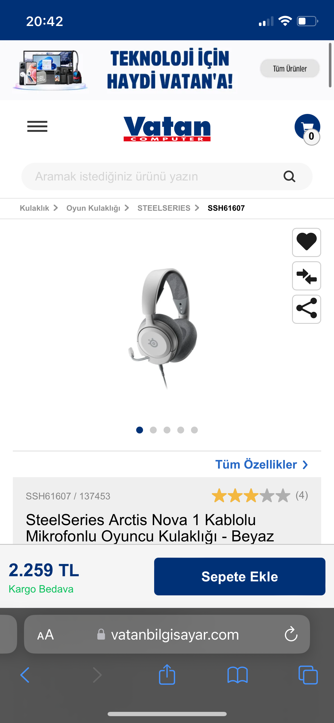Image resolution: width=334 pixels, height=723 pixels.
Task: Share the product using share icon
Action: 307,309
